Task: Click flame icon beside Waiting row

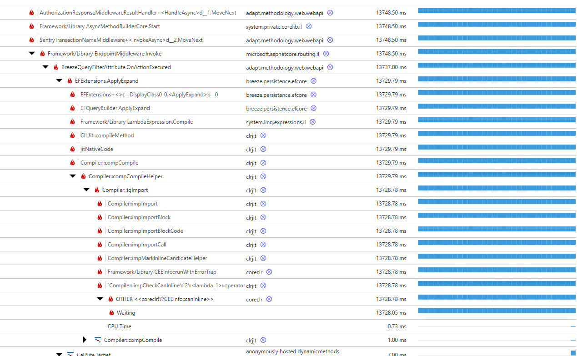Action: 111,313
